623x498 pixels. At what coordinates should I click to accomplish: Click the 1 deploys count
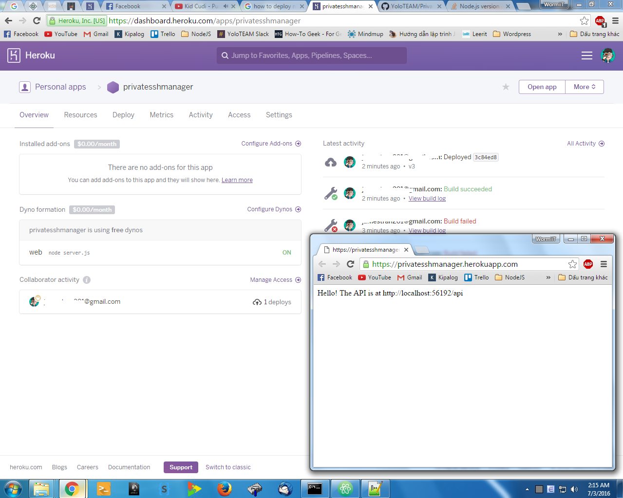click(272, 302)
